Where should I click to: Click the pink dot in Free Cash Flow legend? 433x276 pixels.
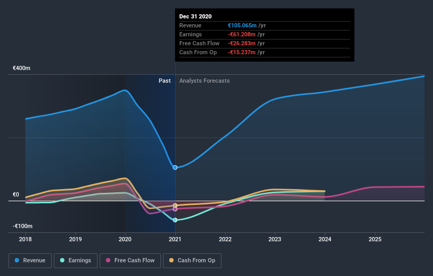point(108,260)
